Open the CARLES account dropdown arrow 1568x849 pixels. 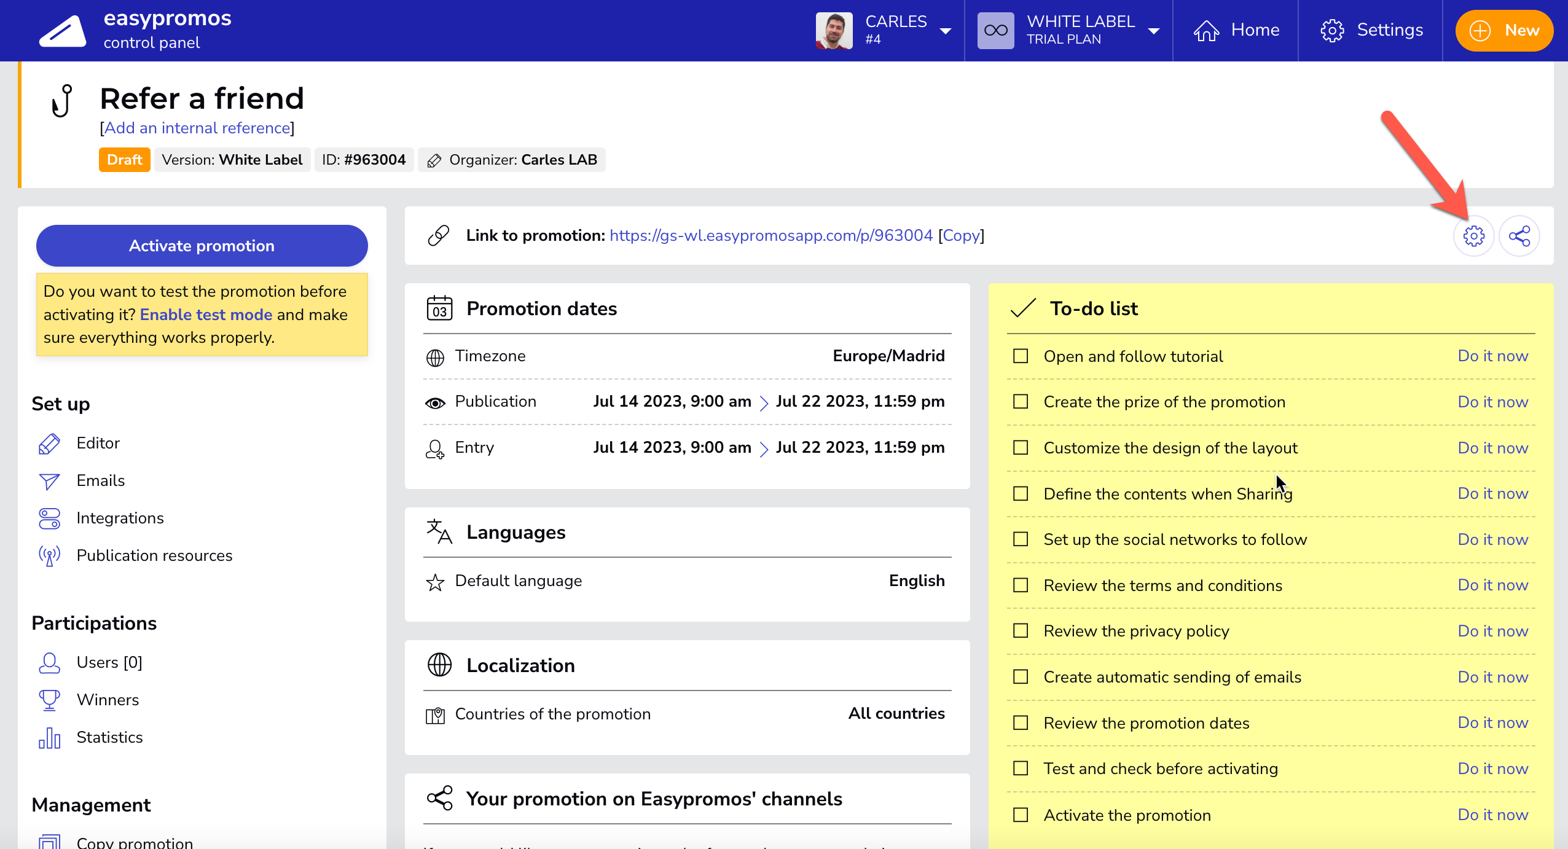pyautogui.click(x=946, y=31)
